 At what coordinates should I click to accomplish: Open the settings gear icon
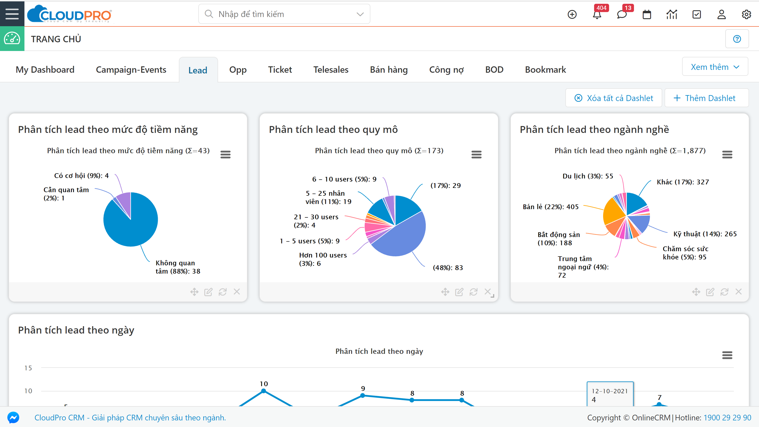(x=746, y=14)
